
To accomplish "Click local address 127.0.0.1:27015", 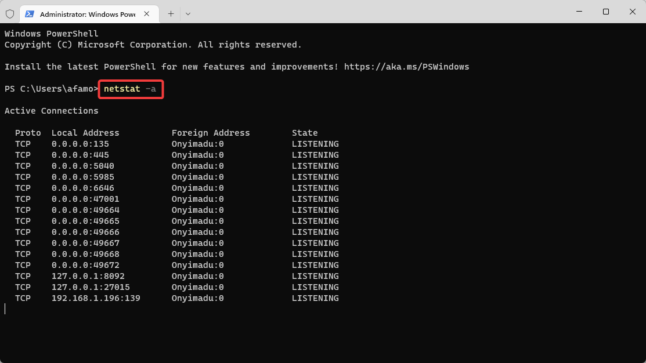I will (x=91, y=287).
